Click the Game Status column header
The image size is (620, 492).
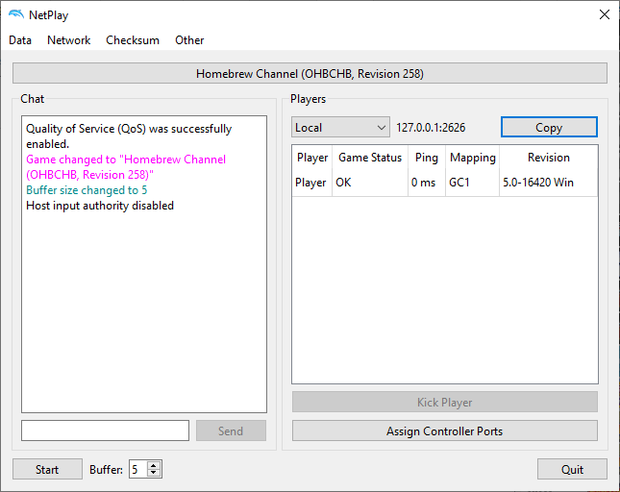370,158
